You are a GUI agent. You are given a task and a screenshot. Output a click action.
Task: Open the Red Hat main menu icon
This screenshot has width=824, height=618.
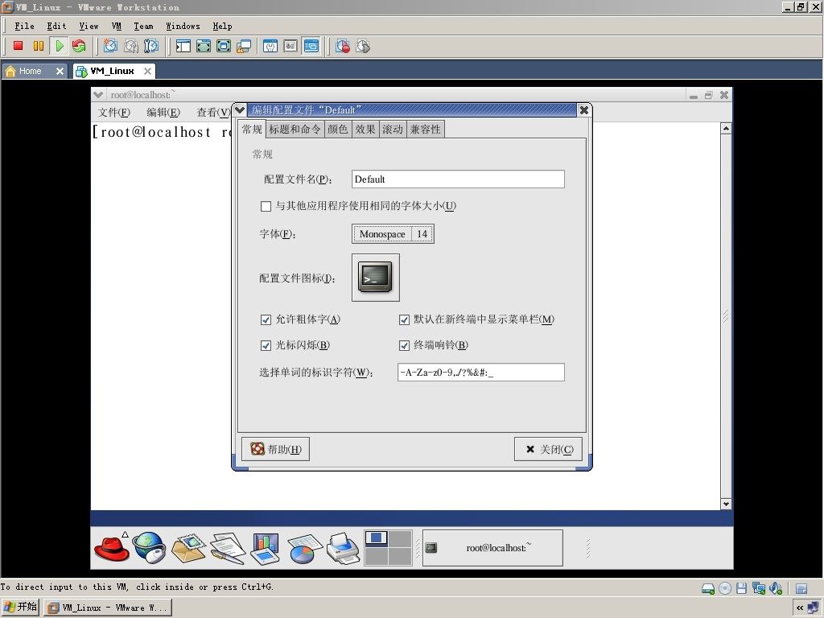pos(112,547)
